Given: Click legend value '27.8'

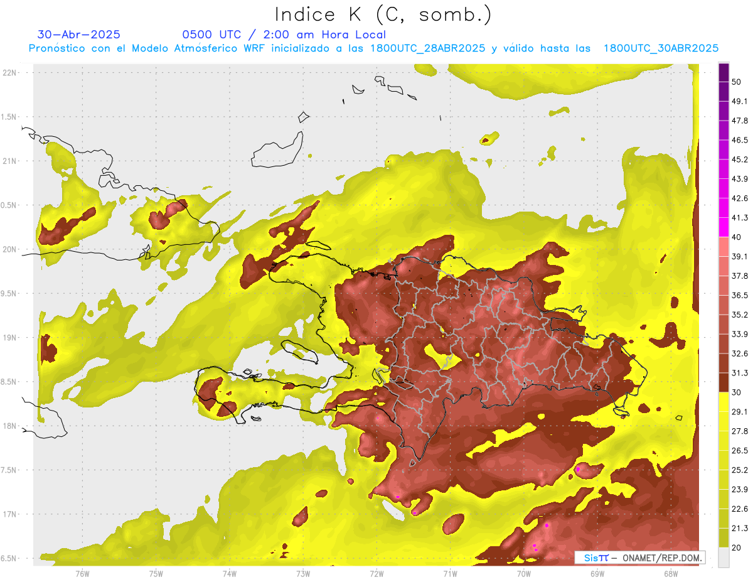Looking at the screenshot, I should click(x=740, y=431).
